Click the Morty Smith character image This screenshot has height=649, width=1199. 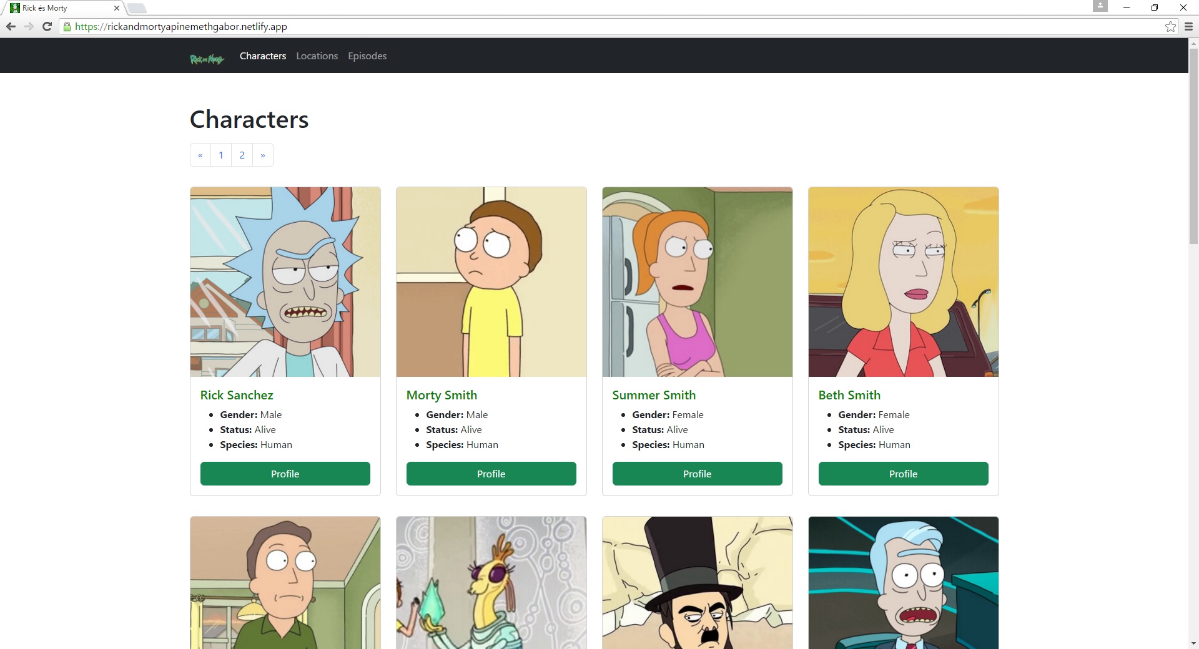point(491,282)
